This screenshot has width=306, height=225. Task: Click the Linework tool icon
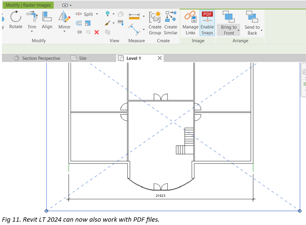click(x=121, y=23)
